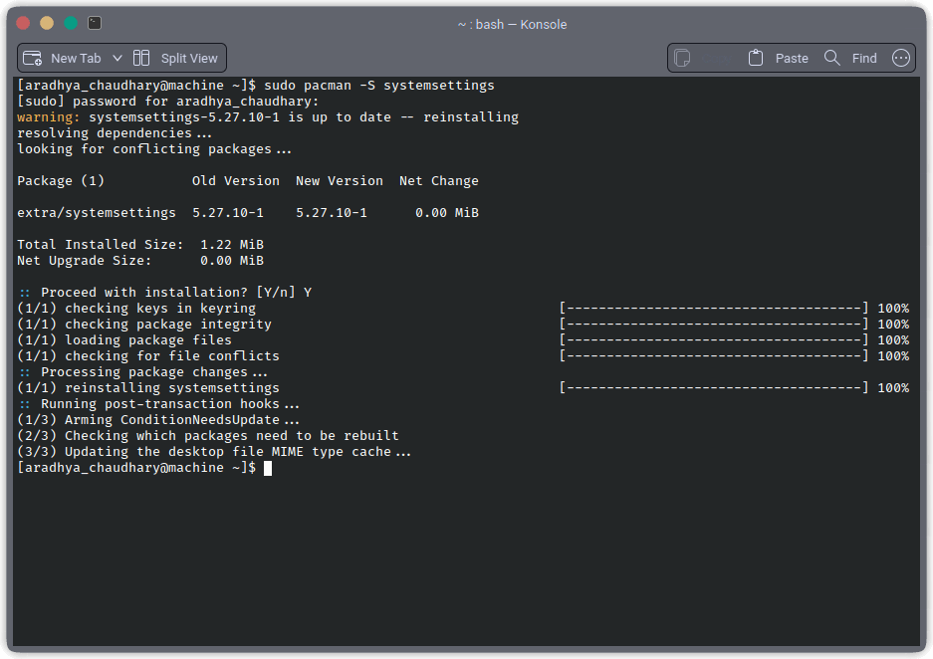
Task: Click the '~ : bash — Konsole' window title
Action: [x=513, y=24]
